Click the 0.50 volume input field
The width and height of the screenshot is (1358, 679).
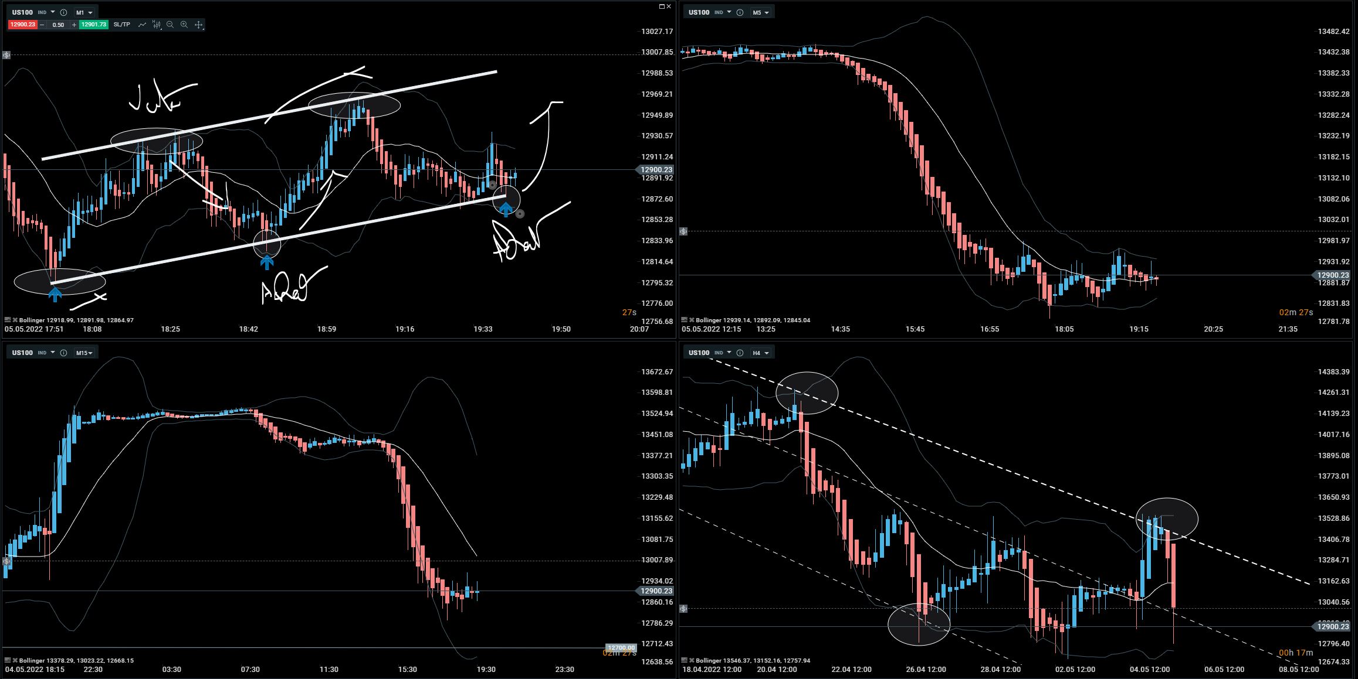click(58, 25)
